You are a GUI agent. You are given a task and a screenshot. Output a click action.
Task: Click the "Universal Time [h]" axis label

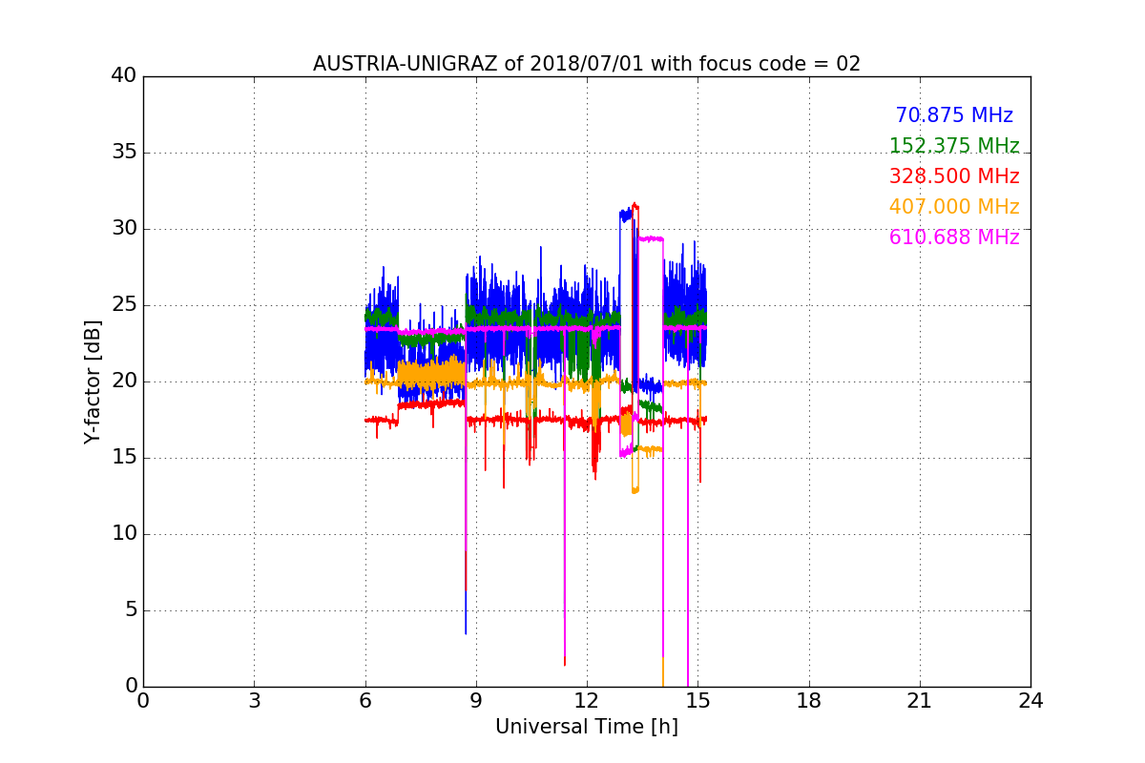pyautogui.click(x=587, y=727)
